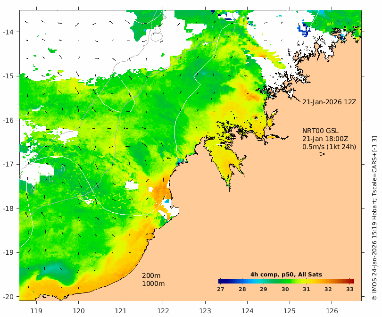Click the colorbar tick label 31
The image size is (382, 317).
(x=307, y=289)
